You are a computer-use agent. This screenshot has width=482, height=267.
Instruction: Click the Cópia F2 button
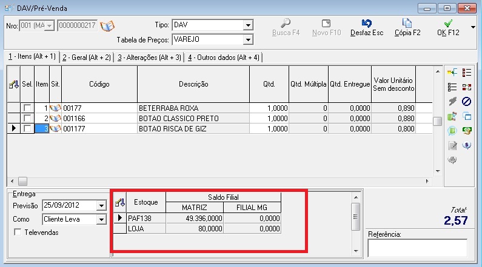[407, 27]
